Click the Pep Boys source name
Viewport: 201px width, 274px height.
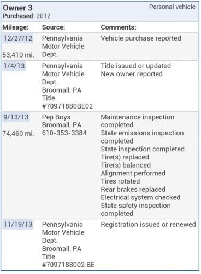pyautogui.click(x=56, y=117)
